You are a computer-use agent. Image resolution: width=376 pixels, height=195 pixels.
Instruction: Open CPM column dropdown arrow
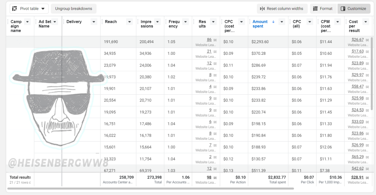[338, 22]
